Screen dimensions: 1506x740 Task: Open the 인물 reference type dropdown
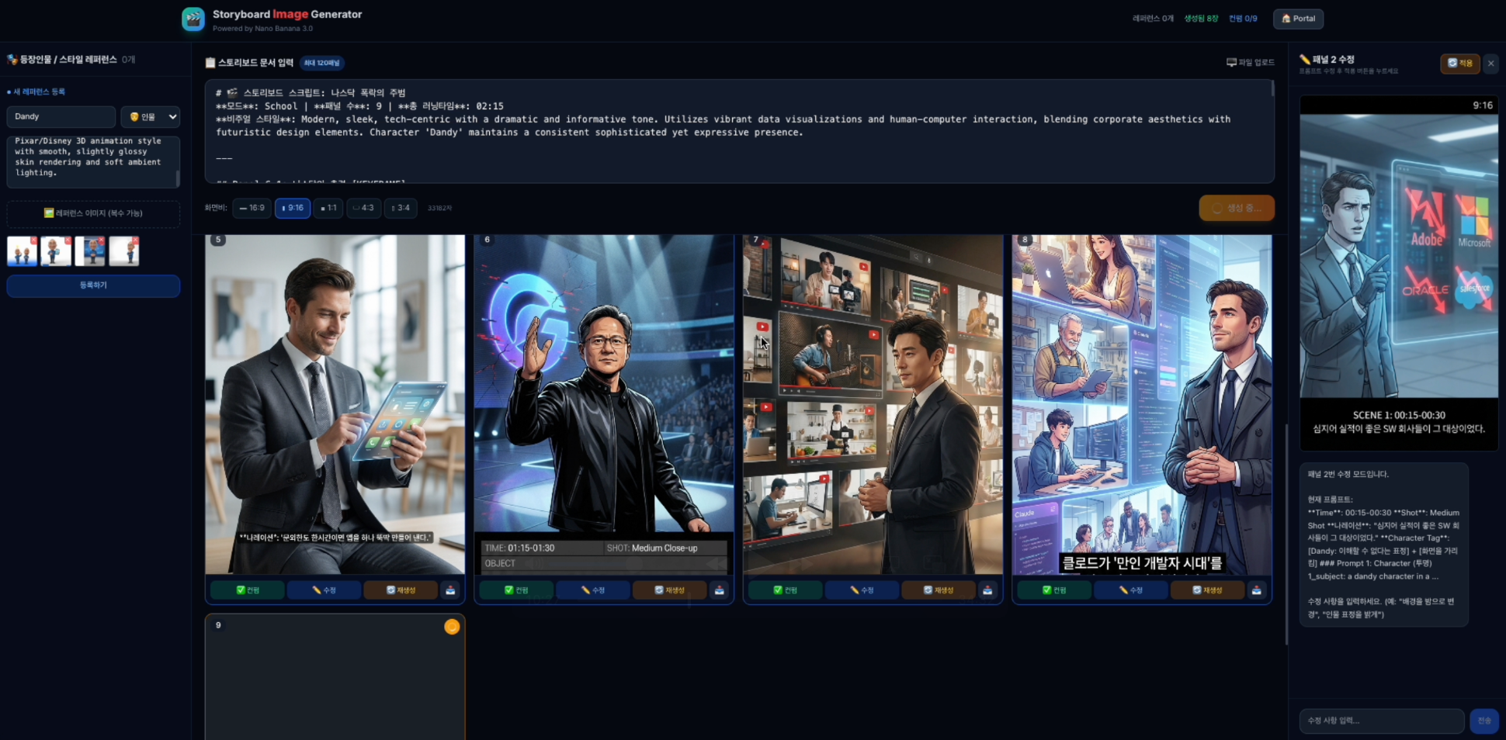151,117
